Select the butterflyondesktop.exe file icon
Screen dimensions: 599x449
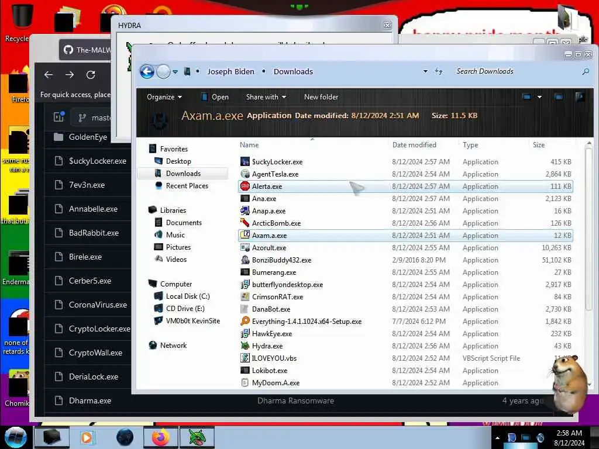click(245, 285)
